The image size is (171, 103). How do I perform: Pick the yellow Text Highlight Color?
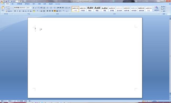(34, 11)
